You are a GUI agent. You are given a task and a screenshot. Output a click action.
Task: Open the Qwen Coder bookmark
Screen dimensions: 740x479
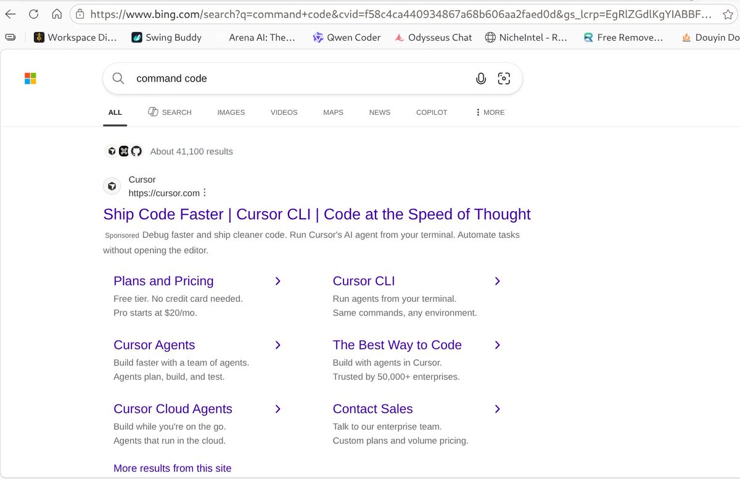tap(347, 38)
